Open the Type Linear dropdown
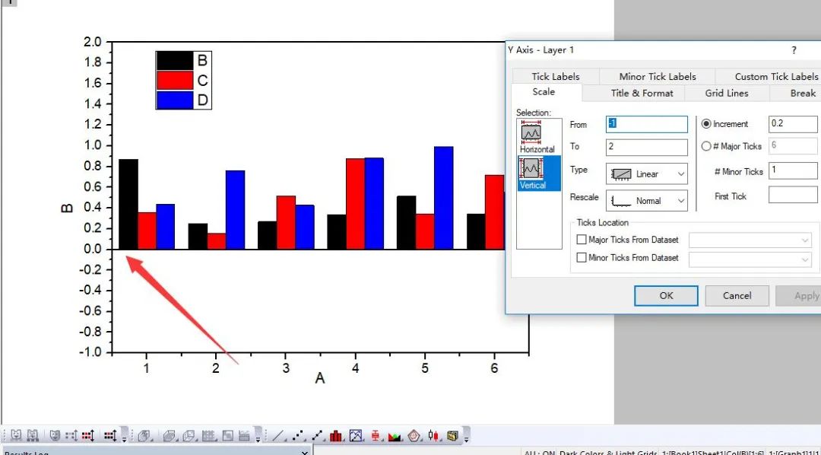Viewport: 821px width, 455px height. click(x=647, y=174)
